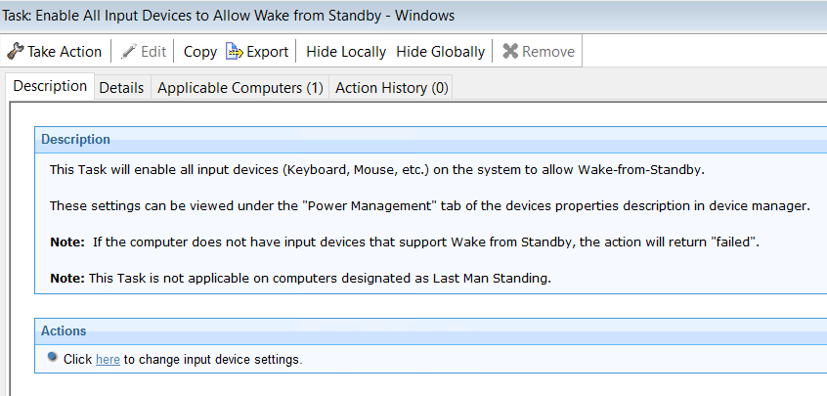
Task: Click the Actions section header bar
Action: (430, 331)
